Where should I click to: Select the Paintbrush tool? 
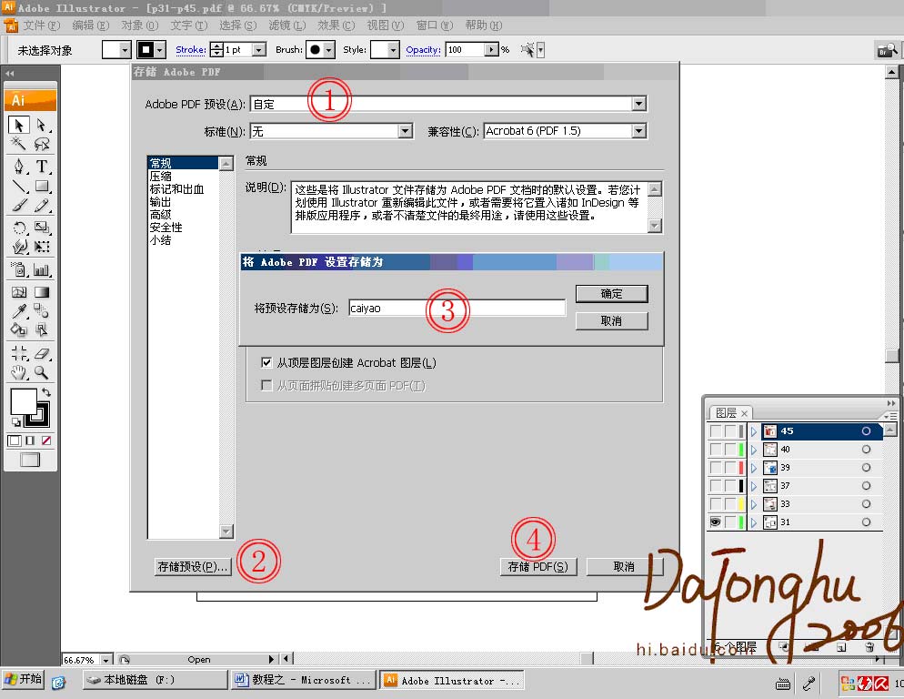19,205
